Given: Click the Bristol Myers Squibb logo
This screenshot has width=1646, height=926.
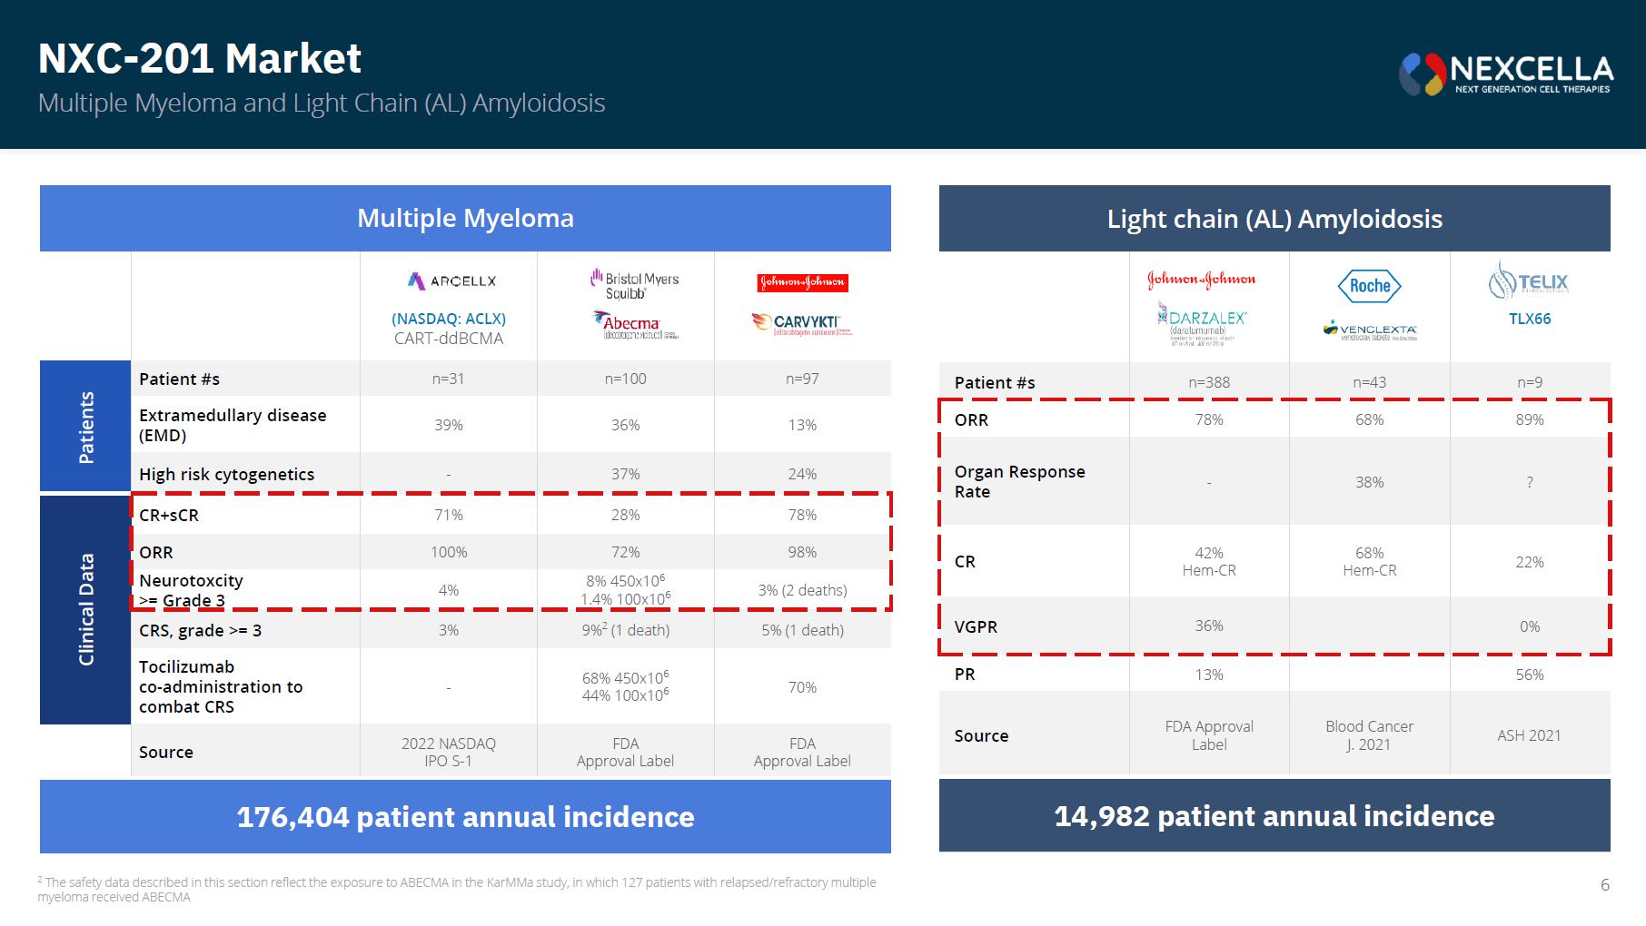Looking at the screenshot, I should (x=634, y=283).
